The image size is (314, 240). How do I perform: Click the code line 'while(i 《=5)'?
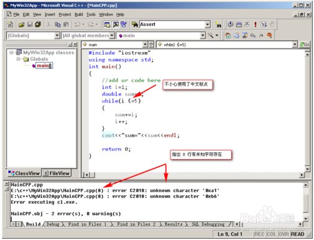click(121, 101)
